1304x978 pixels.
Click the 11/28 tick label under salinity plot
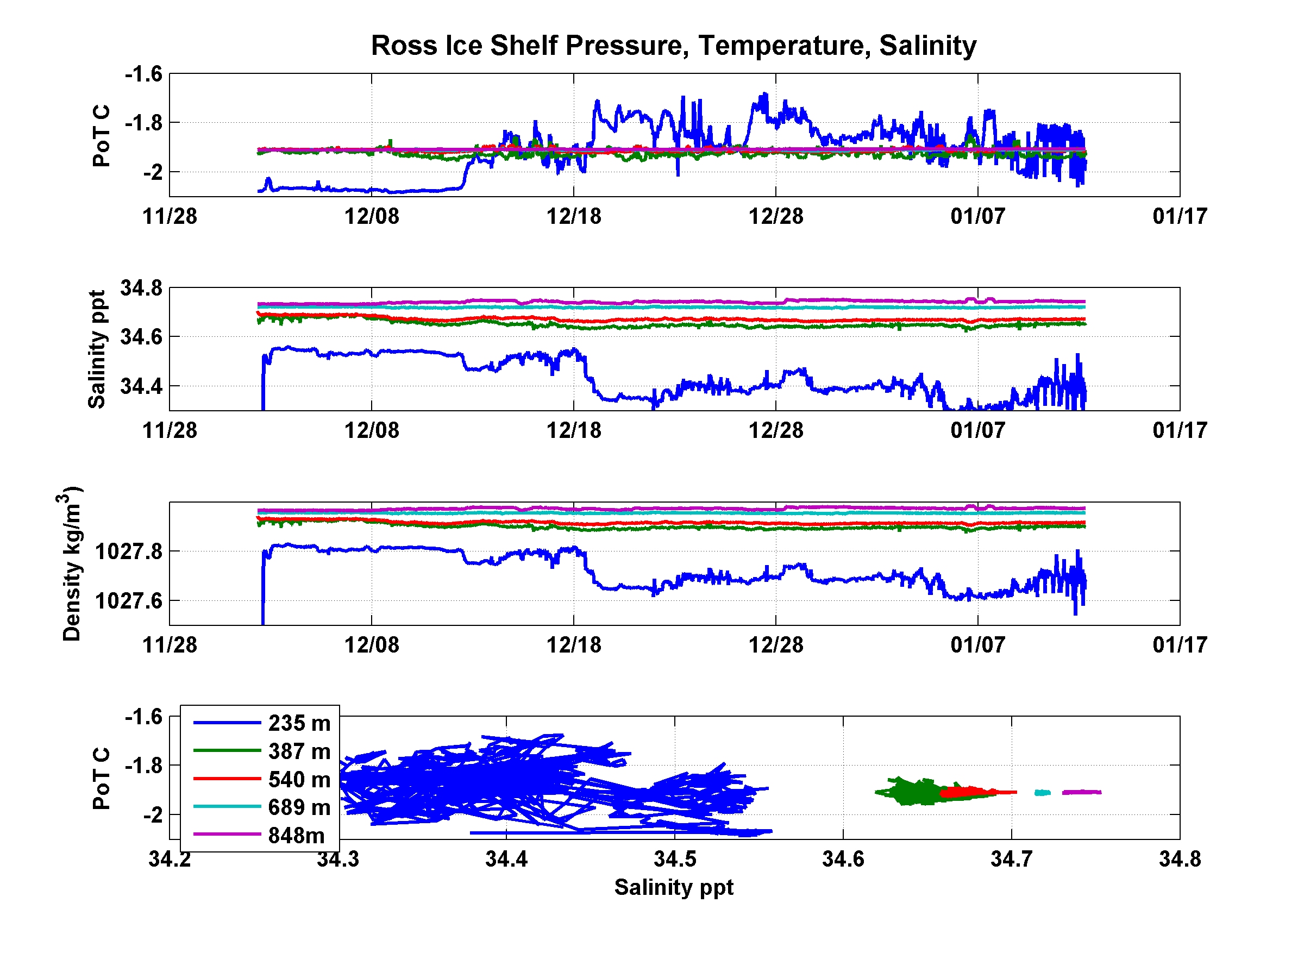(170, 430)
